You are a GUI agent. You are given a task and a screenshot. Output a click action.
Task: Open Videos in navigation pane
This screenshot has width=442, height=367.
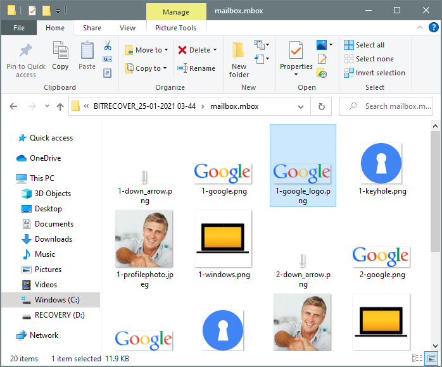(46, 285)
